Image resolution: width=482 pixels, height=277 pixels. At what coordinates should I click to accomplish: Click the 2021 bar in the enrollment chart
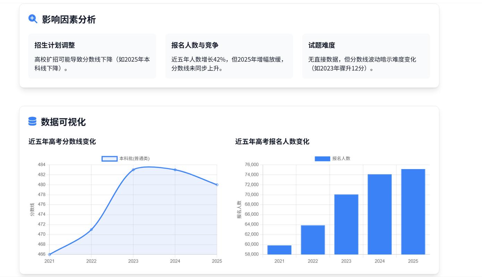pyautogui.click(x=279, y=249)
